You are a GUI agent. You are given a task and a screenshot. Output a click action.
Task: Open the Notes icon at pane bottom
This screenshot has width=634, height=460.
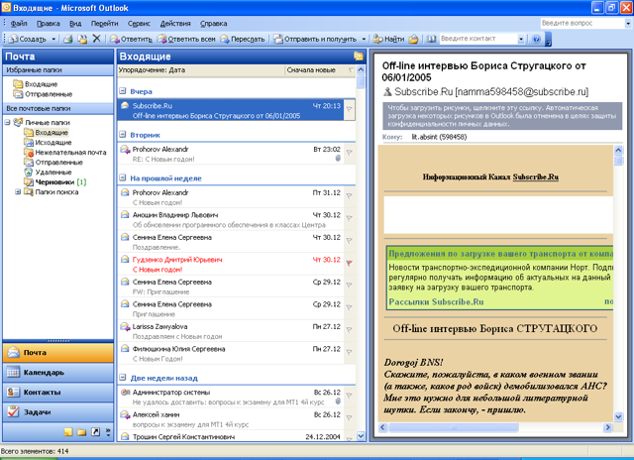tap(68, 431)
